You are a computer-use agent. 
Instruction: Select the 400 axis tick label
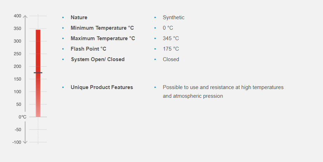click(x=17, y=16)
